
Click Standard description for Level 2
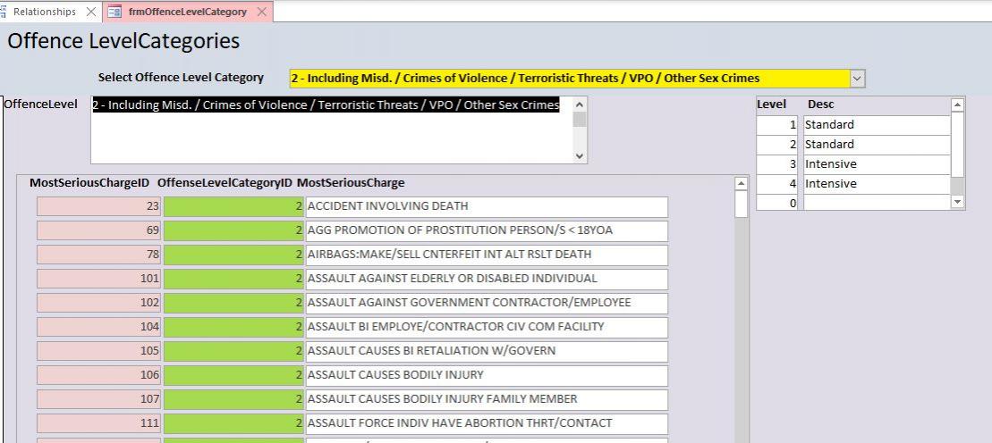(877, 145)
